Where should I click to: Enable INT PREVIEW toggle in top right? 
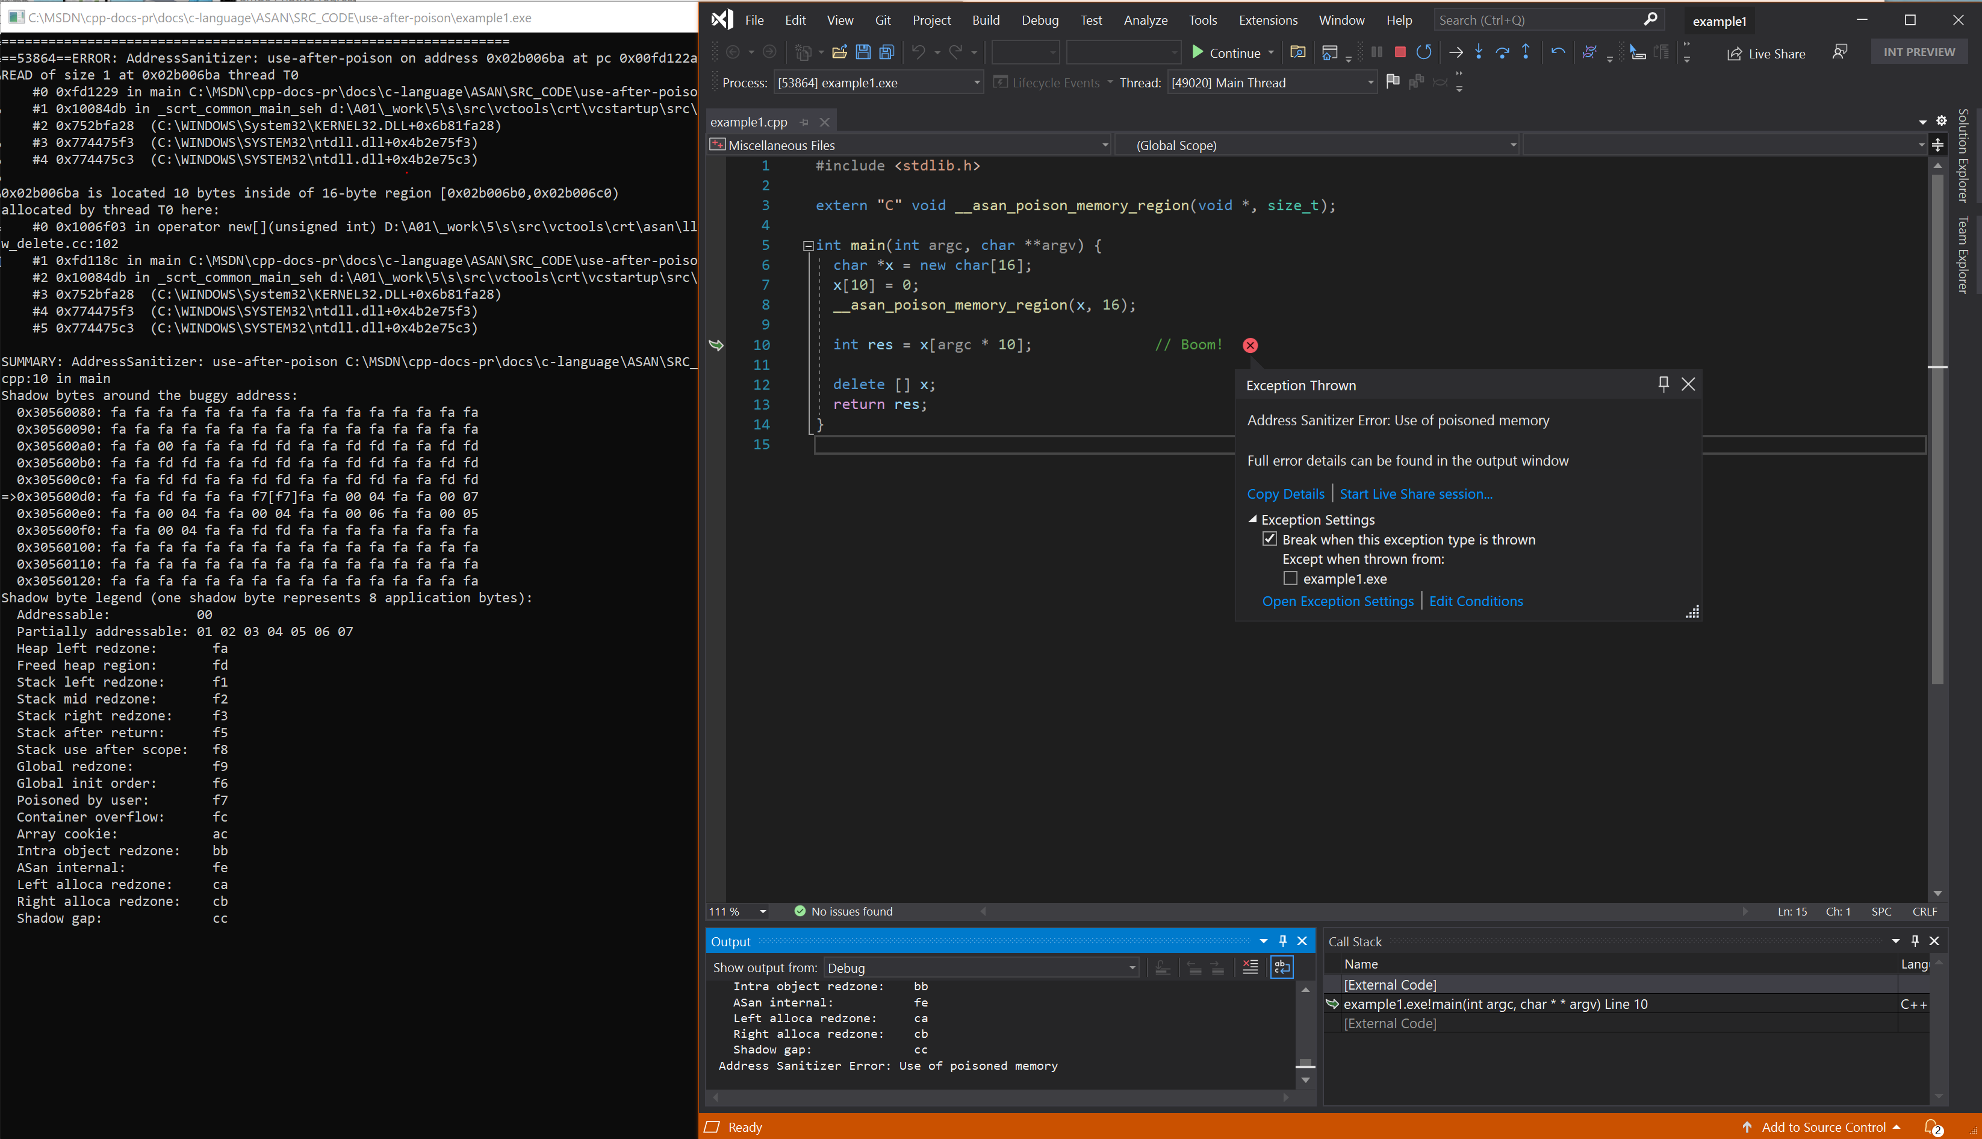(x=1919, y=52)
